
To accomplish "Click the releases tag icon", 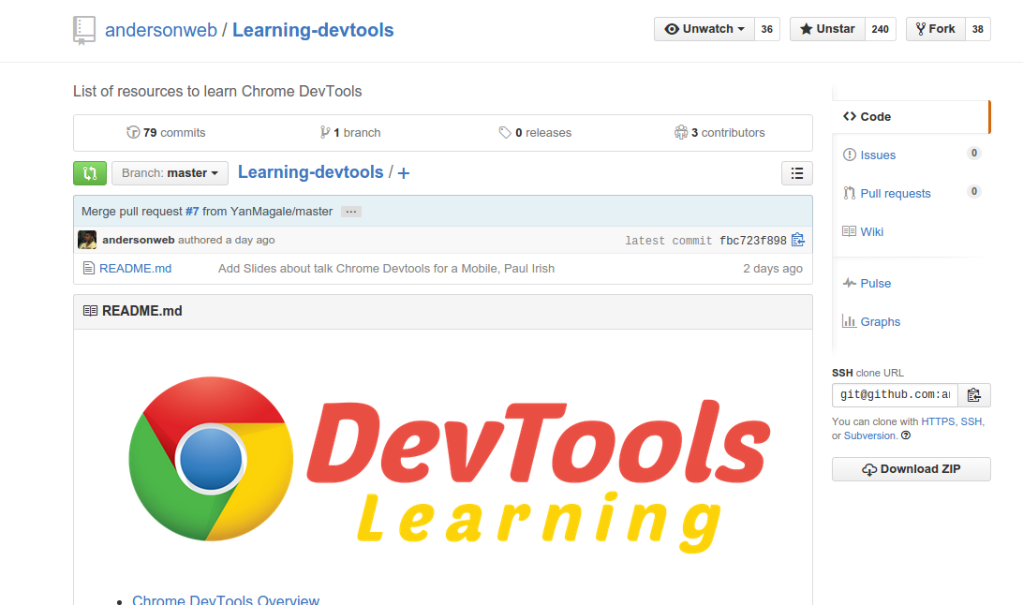I will click(x=505, y=132).
